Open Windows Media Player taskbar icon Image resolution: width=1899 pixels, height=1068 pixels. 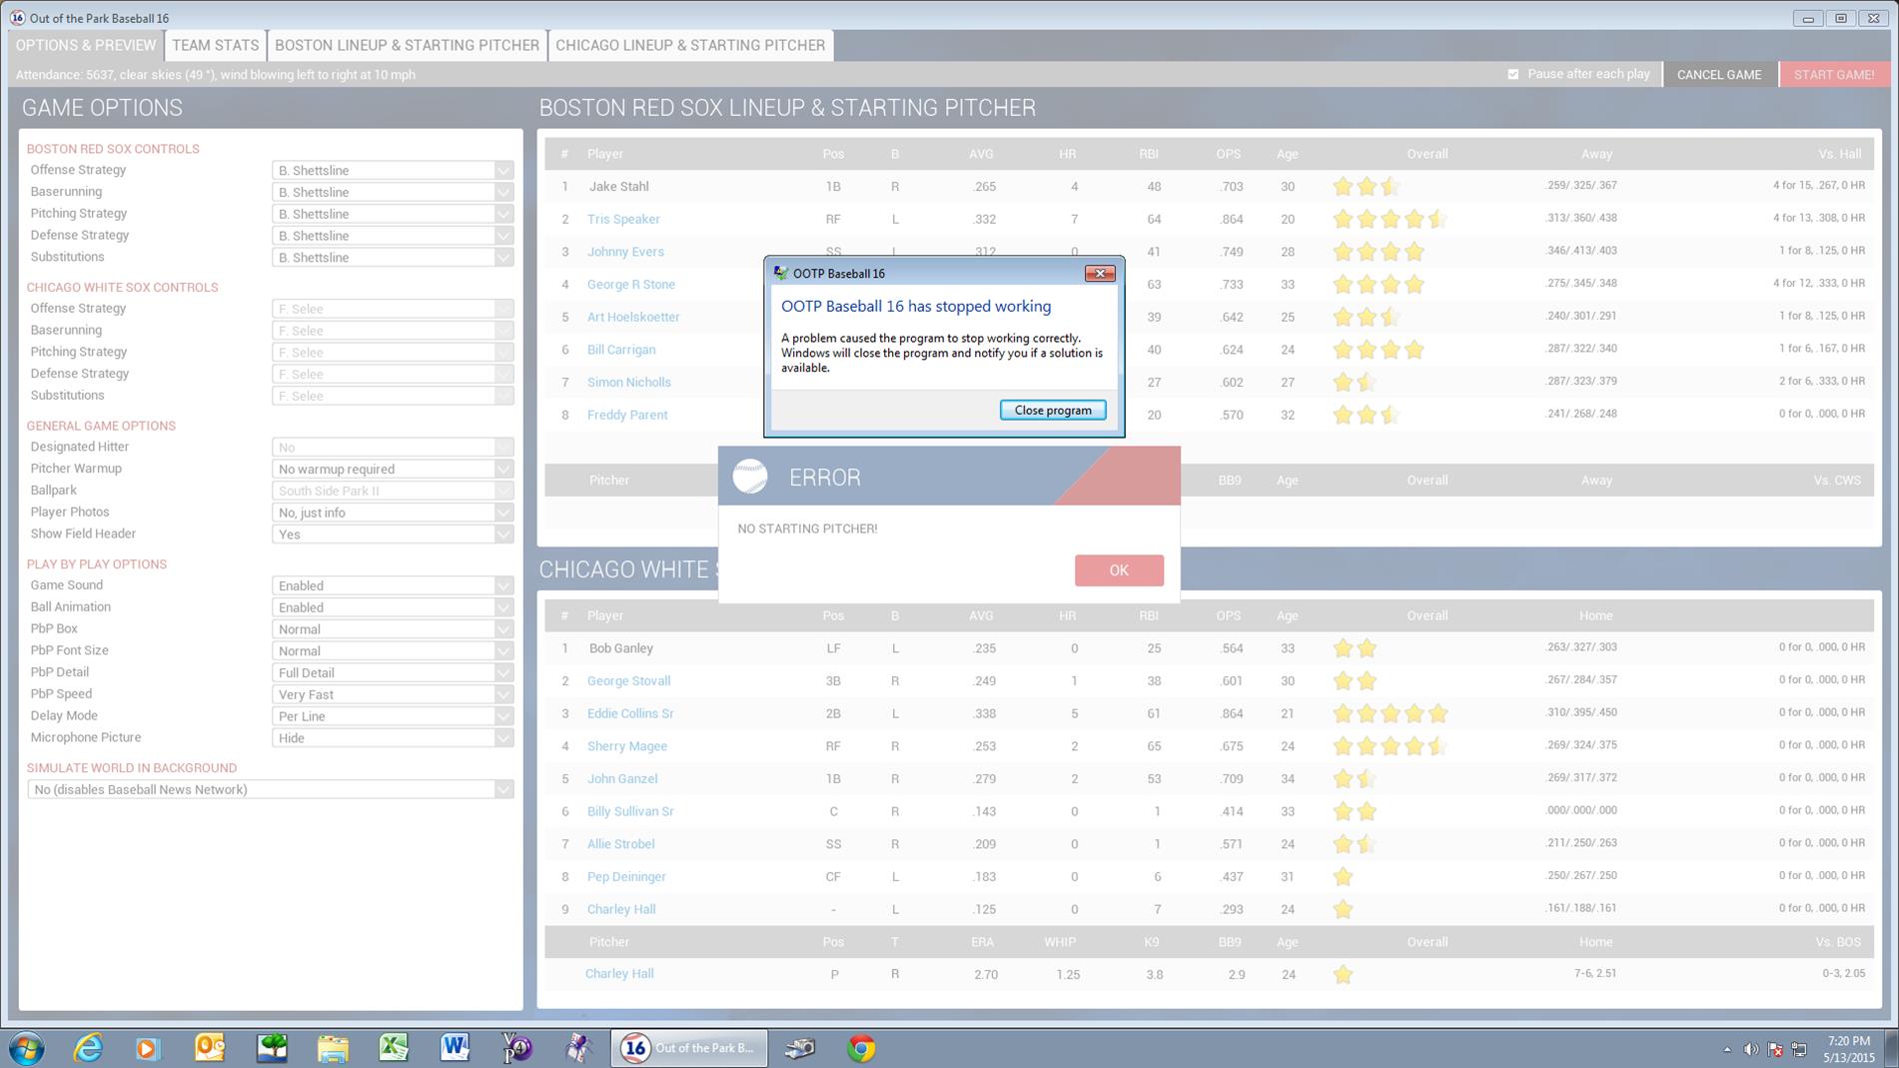[148, 1047]
